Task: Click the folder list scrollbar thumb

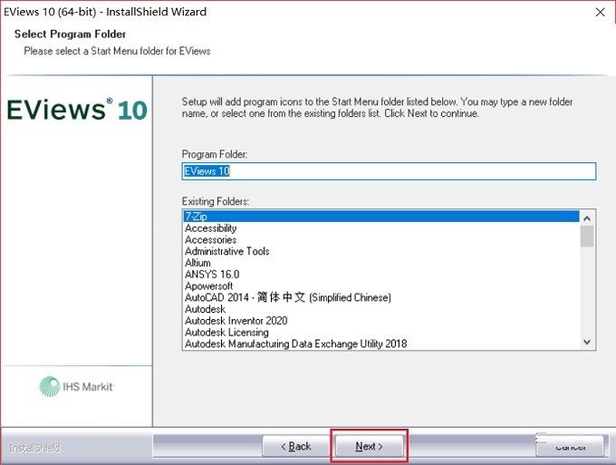Action: coord(587,237)
